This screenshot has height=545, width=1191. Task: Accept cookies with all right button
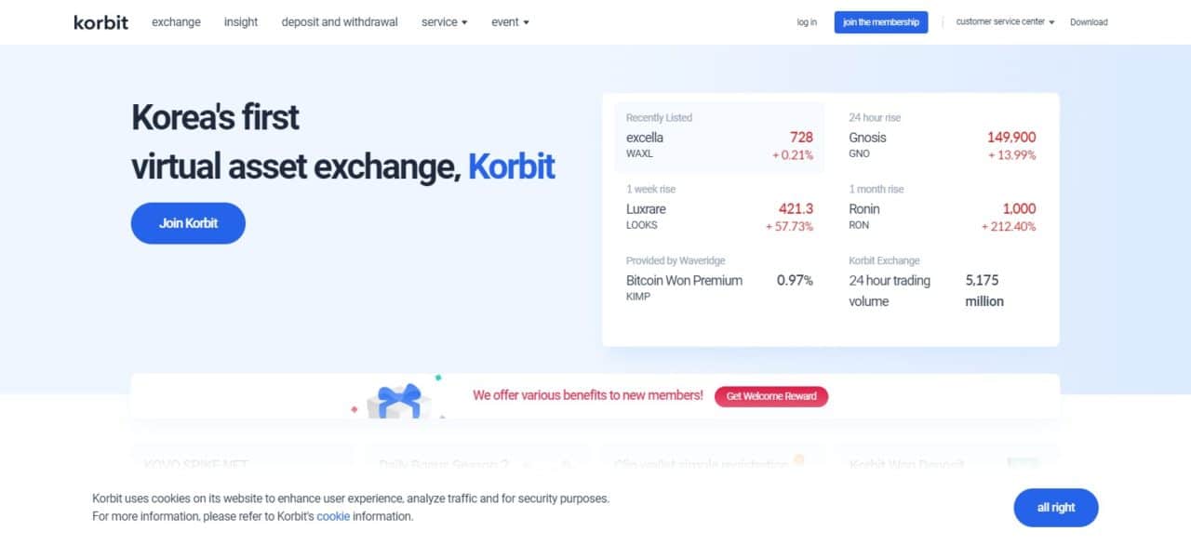[1056, 508]
